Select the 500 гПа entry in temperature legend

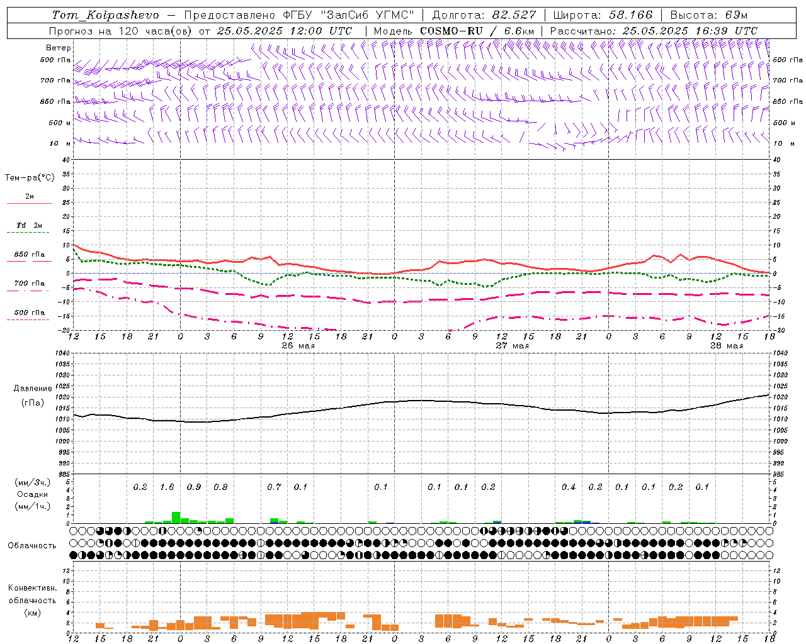click(30, 313)
